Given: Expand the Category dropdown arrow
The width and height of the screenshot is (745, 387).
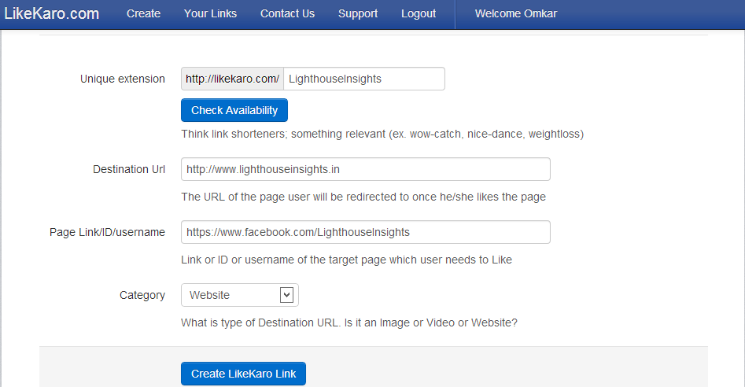Looking at the screenshot, I should click(x=287, y=295).
